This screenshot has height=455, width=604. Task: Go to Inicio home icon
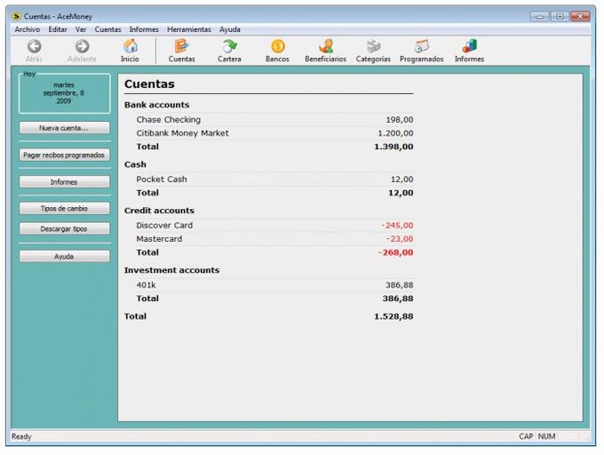pyautogui.click(x=131, y=46)
